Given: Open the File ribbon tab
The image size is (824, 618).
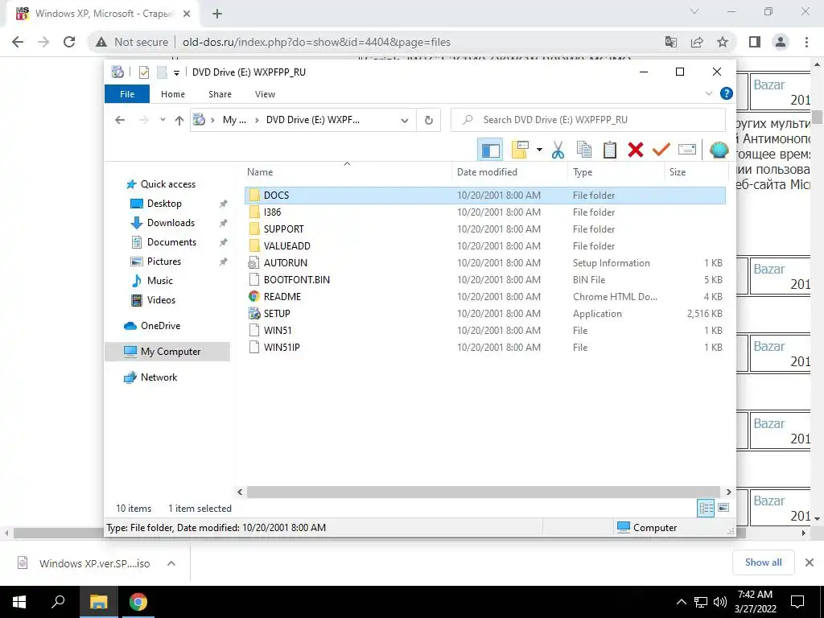Looking at the screenshot, I should [x=127, y=94].
